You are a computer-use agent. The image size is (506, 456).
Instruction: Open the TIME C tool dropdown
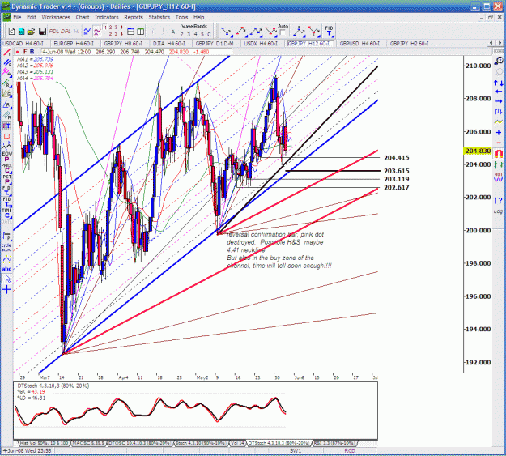6,214
